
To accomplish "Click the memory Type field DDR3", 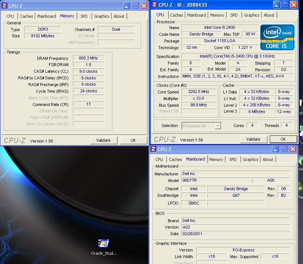I will click(43, 29).
